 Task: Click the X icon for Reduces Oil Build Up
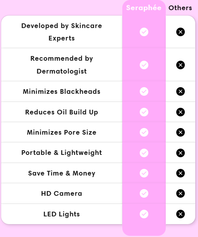(181, 112)
